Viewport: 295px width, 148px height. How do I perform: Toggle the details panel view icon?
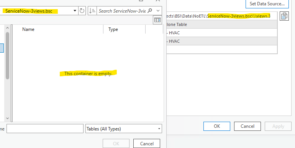pyautogui.click(x=157, y=20)
